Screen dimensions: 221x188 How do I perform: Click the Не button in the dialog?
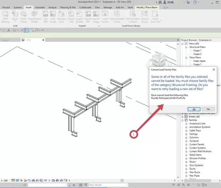pos(208,109)
